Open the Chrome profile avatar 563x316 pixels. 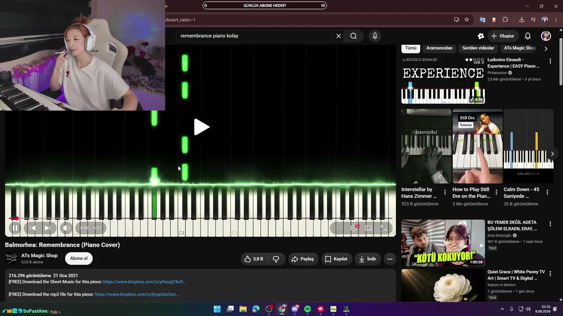545,20
